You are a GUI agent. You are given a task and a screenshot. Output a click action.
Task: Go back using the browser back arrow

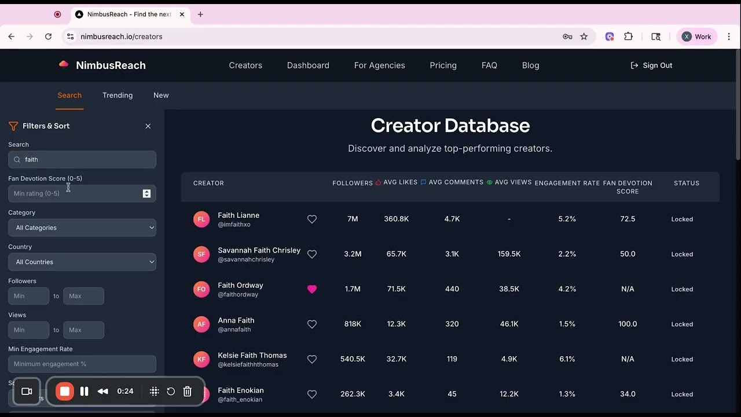pyautogui.click(x=12, y=36)
